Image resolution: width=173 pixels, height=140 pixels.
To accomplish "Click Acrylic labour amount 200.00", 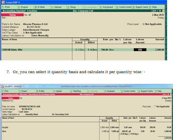I will pos(152,128).
